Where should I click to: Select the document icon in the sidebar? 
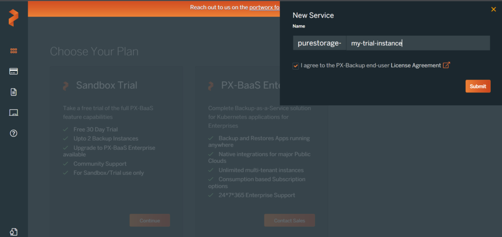pyautogui.click(x=14, y=92)
